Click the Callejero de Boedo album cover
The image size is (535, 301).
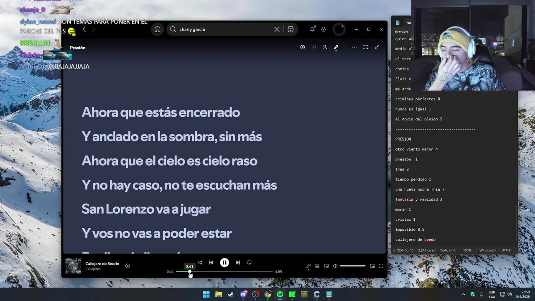tap(73, 266)
